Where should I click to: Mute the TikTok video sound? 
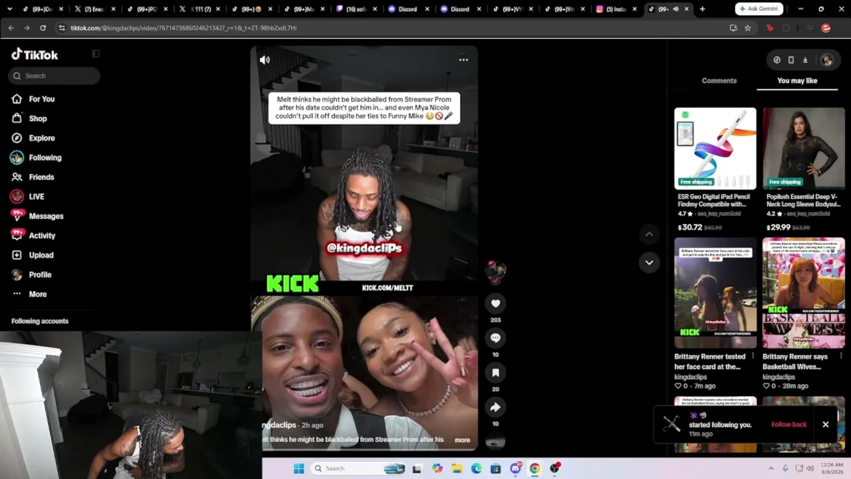tap(265, 60)
